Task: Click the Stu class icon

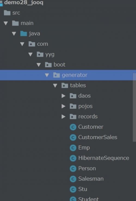Action: tap(73, 189)
